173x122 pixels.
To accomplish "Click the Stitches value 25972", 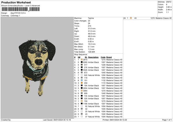I will click(x=169, y=2).
